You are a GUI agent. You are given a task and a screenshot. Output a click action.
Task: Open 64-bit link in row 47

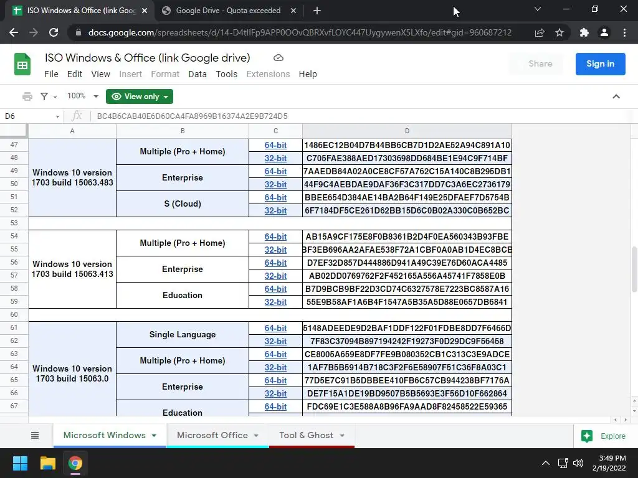pos(275,145)
